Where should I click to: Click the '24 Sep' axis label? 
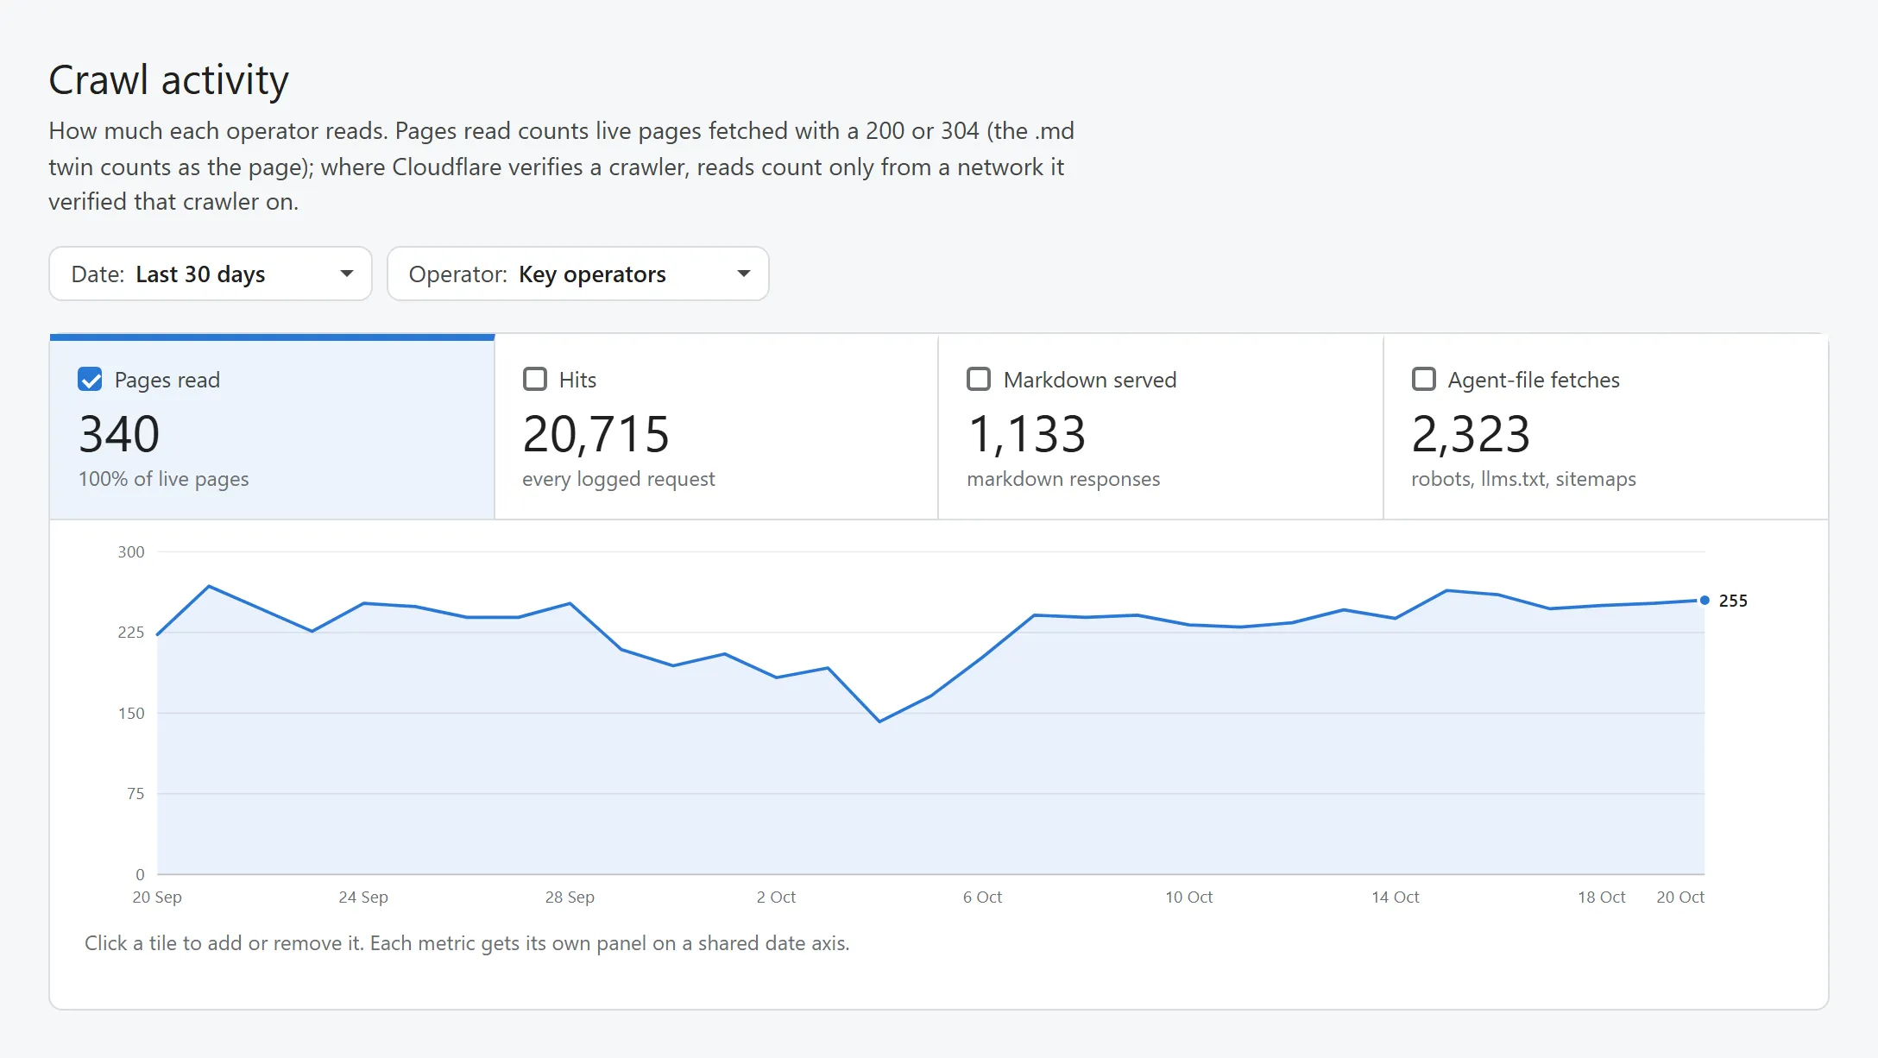tap(363, 897)
